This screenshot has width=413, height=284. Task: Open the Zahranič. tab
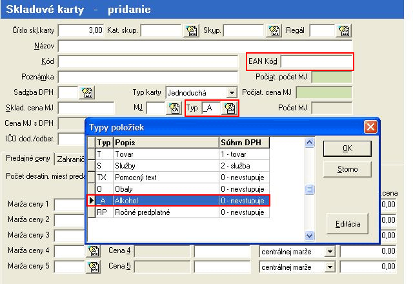tap(71, 159)
